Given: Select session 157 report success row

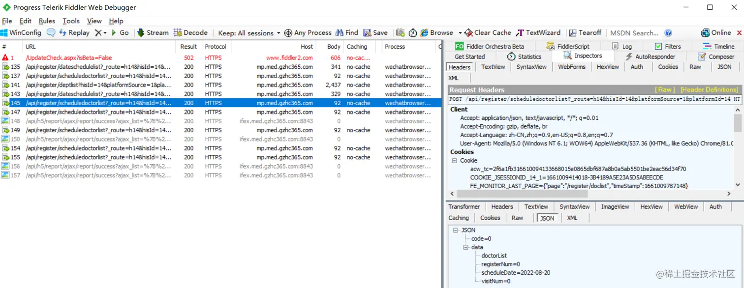Looking at the screenshot, I should [221, 175].
